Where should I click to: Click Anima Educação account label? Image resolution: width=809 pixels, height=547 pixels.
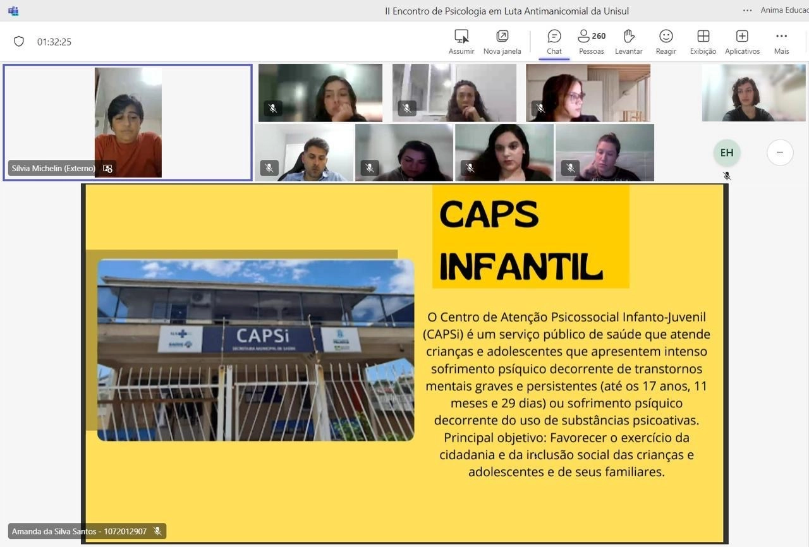tap(784, 11)
